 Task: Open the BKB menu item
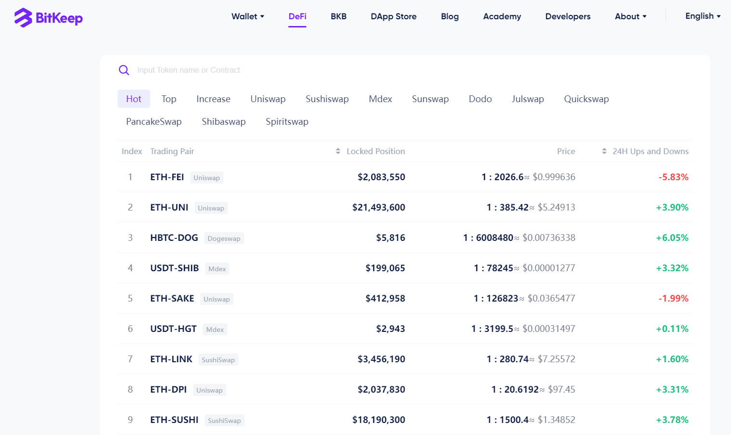tap(339, 16)
